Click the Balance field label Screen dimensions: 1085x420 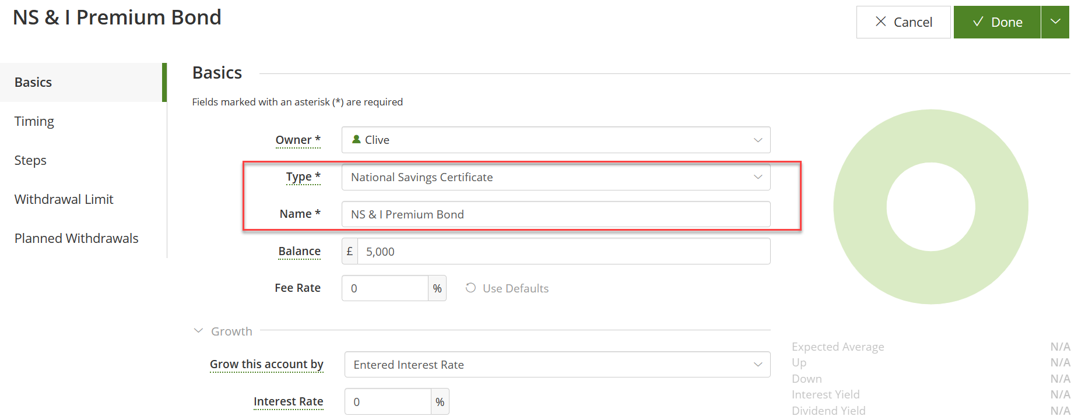(299, 251)
